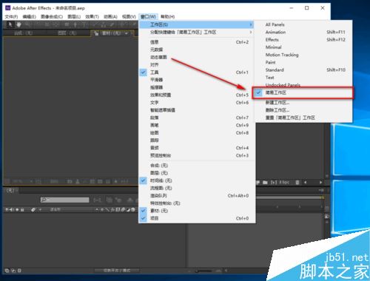This screenshot has width=370, height=281.
Task: Click the lock column icon in timeline header
Action: pyautogui.click(x=22, y=210)
